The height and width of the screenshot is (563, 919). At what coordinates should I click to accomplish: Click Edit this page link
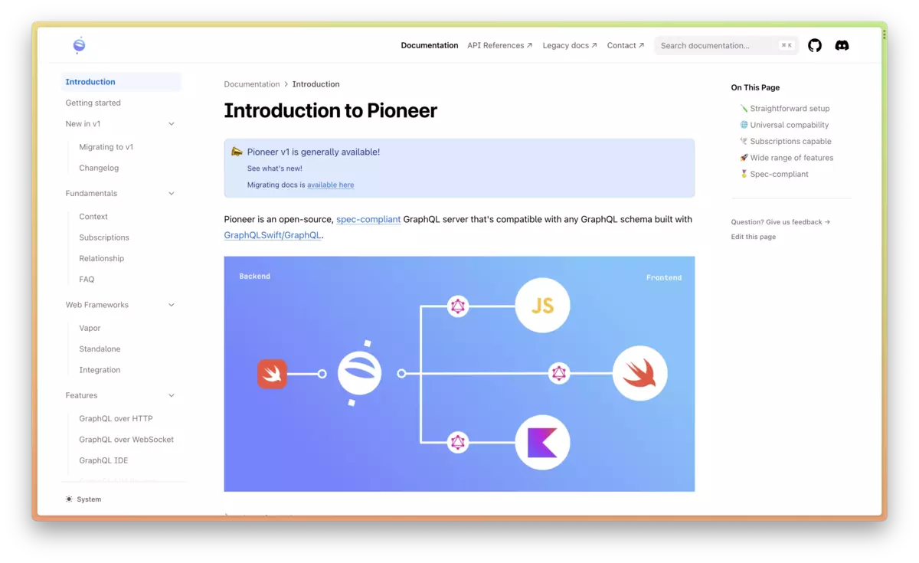754,237
